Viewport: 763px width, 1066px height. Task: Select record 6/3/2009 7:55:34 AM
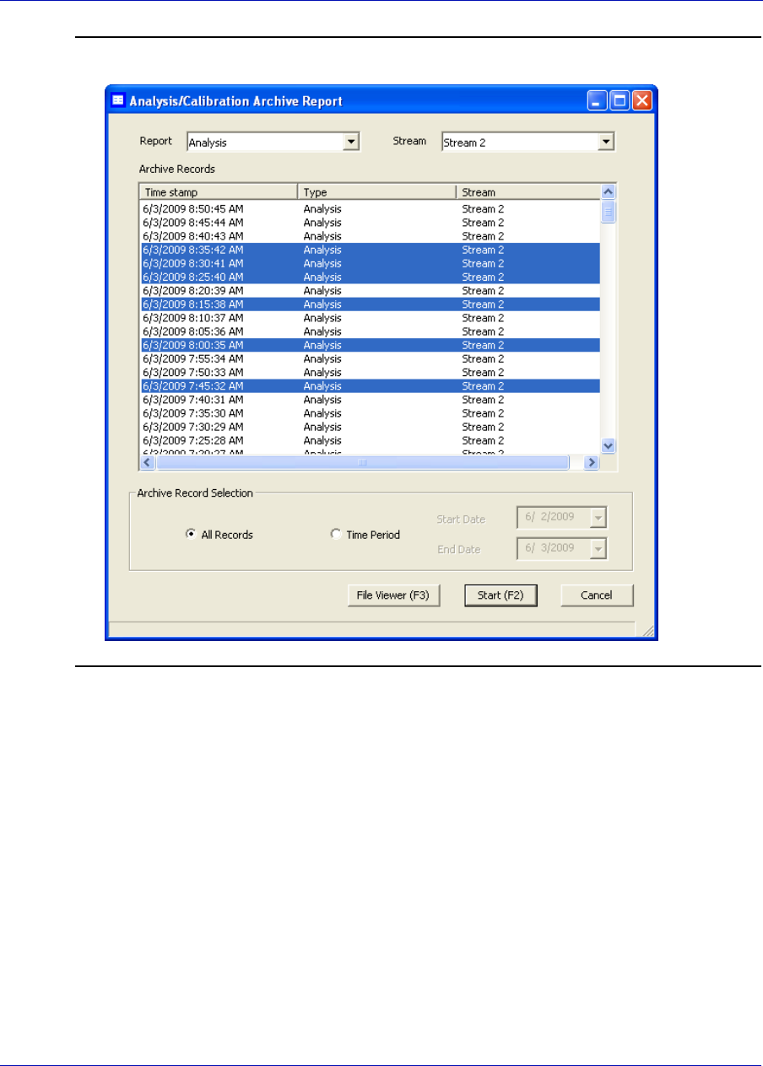tap(371, 358)
